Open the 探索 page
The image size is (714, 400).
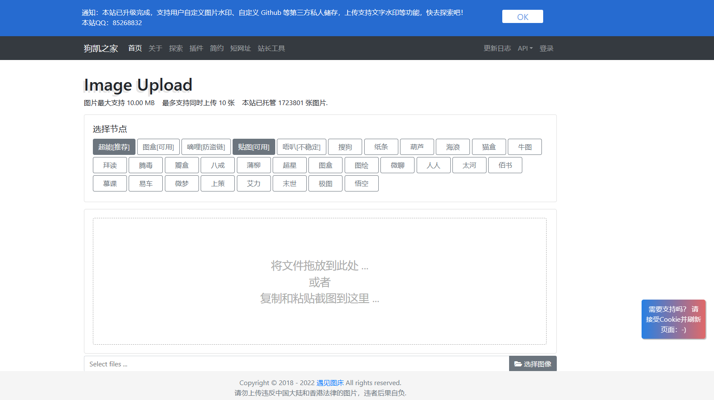(176, 49)
